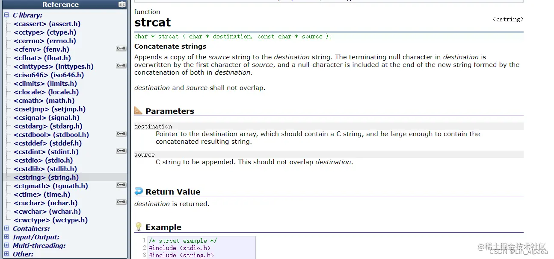The width and height of the screenshot is (554, 259).
Task: Click the '#include <stdio.h>' code line
Action: point(180,248)
